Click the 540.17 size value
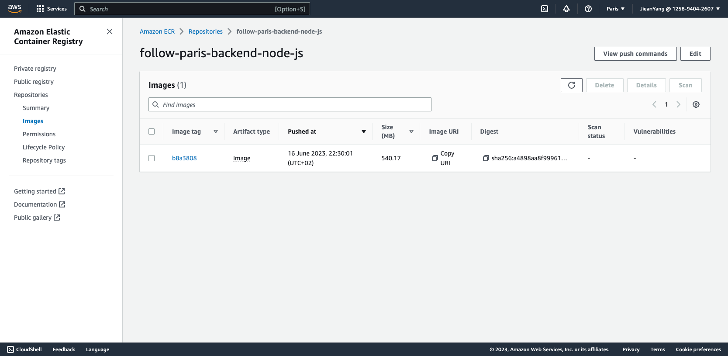The image size is (728, 356). point(391,158)
